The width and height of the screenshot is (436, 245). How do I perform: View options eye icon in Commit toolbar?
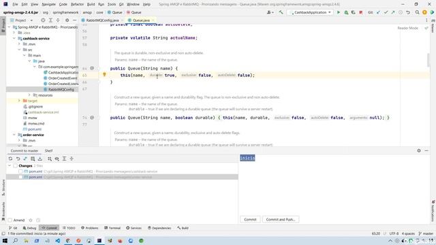click(x=57, y=159)
